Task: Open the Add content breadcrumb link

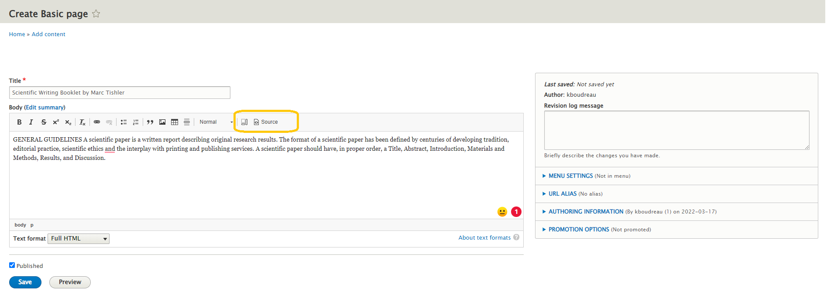Action: pyautogui.click(x=48, y=34)
